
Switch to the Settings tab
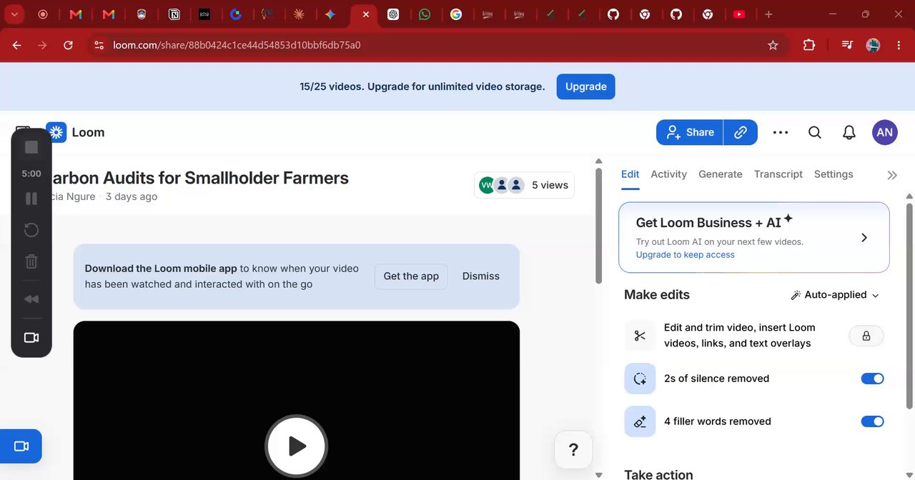[x=834, y=174]
